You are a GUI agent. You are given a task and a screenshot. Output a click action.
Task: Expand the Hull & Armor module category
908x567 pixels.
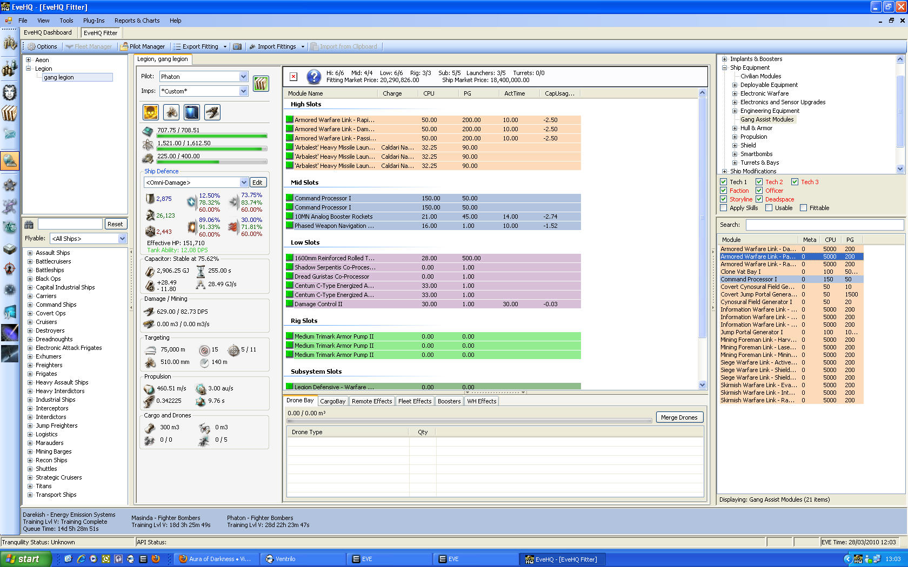[x=735, y=128]
